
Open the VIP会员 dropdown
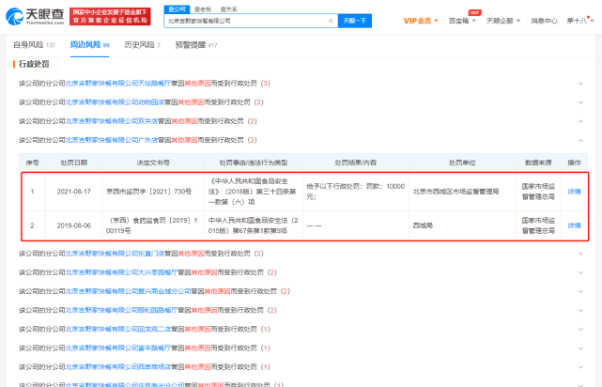(x=421, y=21)
